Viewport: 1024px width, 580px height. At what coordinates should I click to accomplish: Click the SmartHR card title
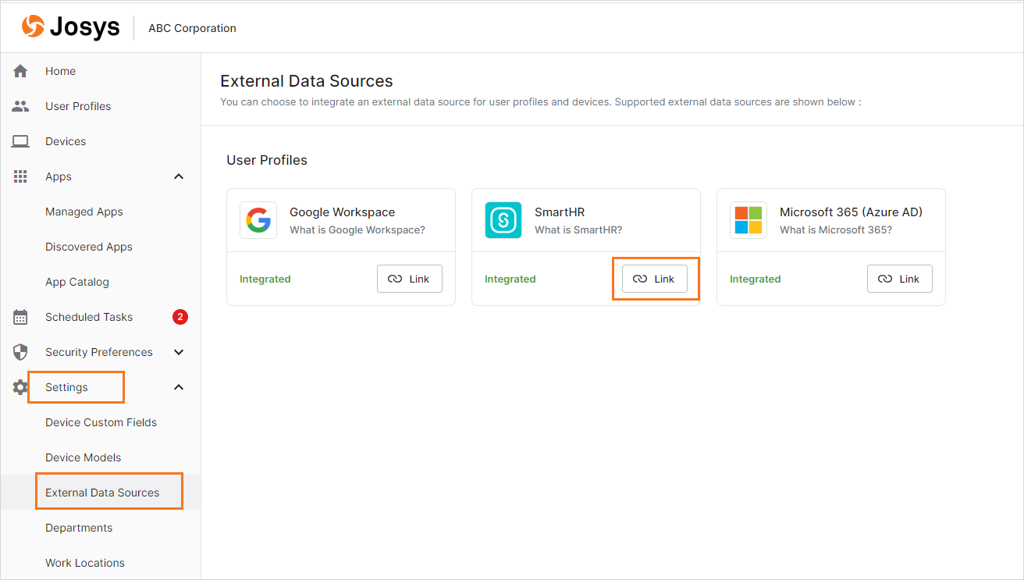pyautogui.click(x=560, y=212)
